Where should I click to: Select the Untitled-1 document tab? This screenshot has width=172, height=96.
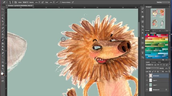[20, 6]
